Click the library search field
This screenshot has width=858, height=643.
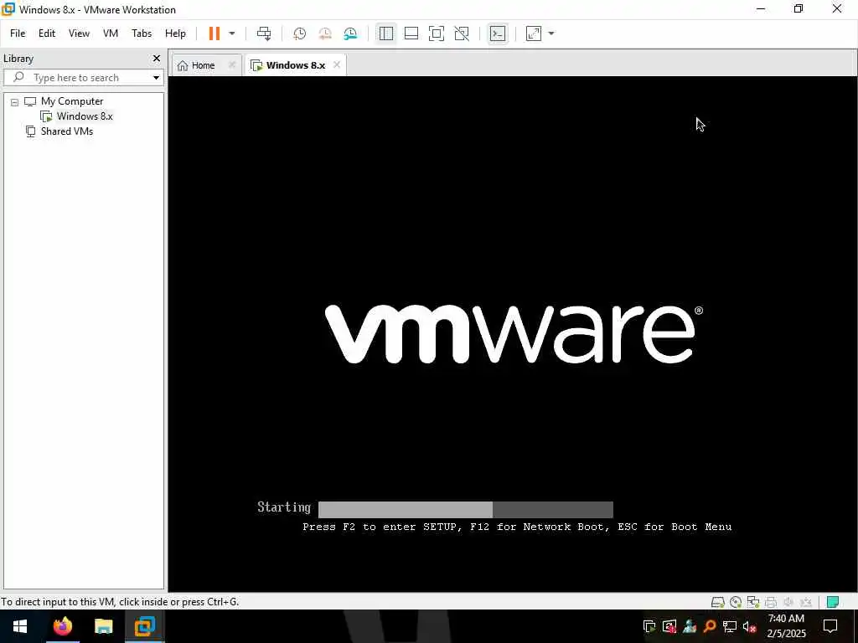click(x=82, y=78)
